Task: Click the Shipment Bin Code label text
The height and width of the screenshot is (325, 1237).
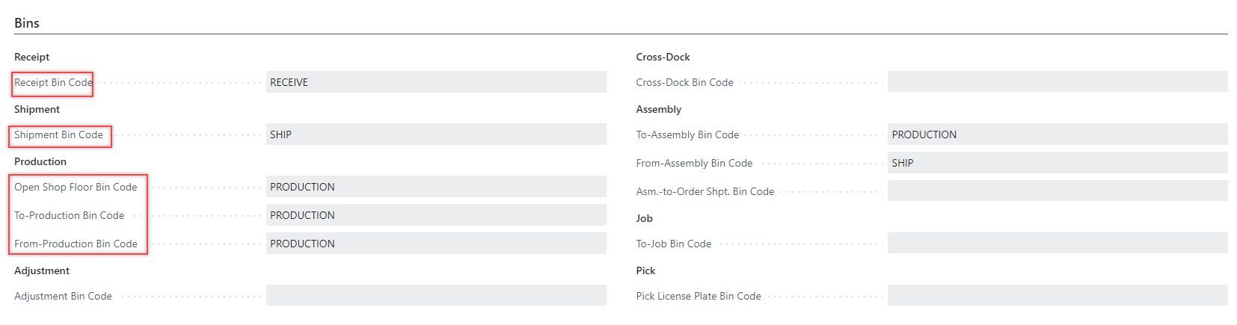Action: pyautogui.click(x=58, y=134)
